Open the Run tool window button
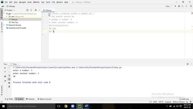Viewport: 193px width, 109px height. (x=19, y=99)
